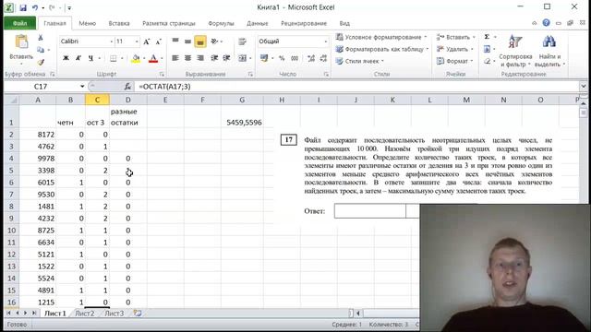Toggle align text left

click(x=175, y=58)
